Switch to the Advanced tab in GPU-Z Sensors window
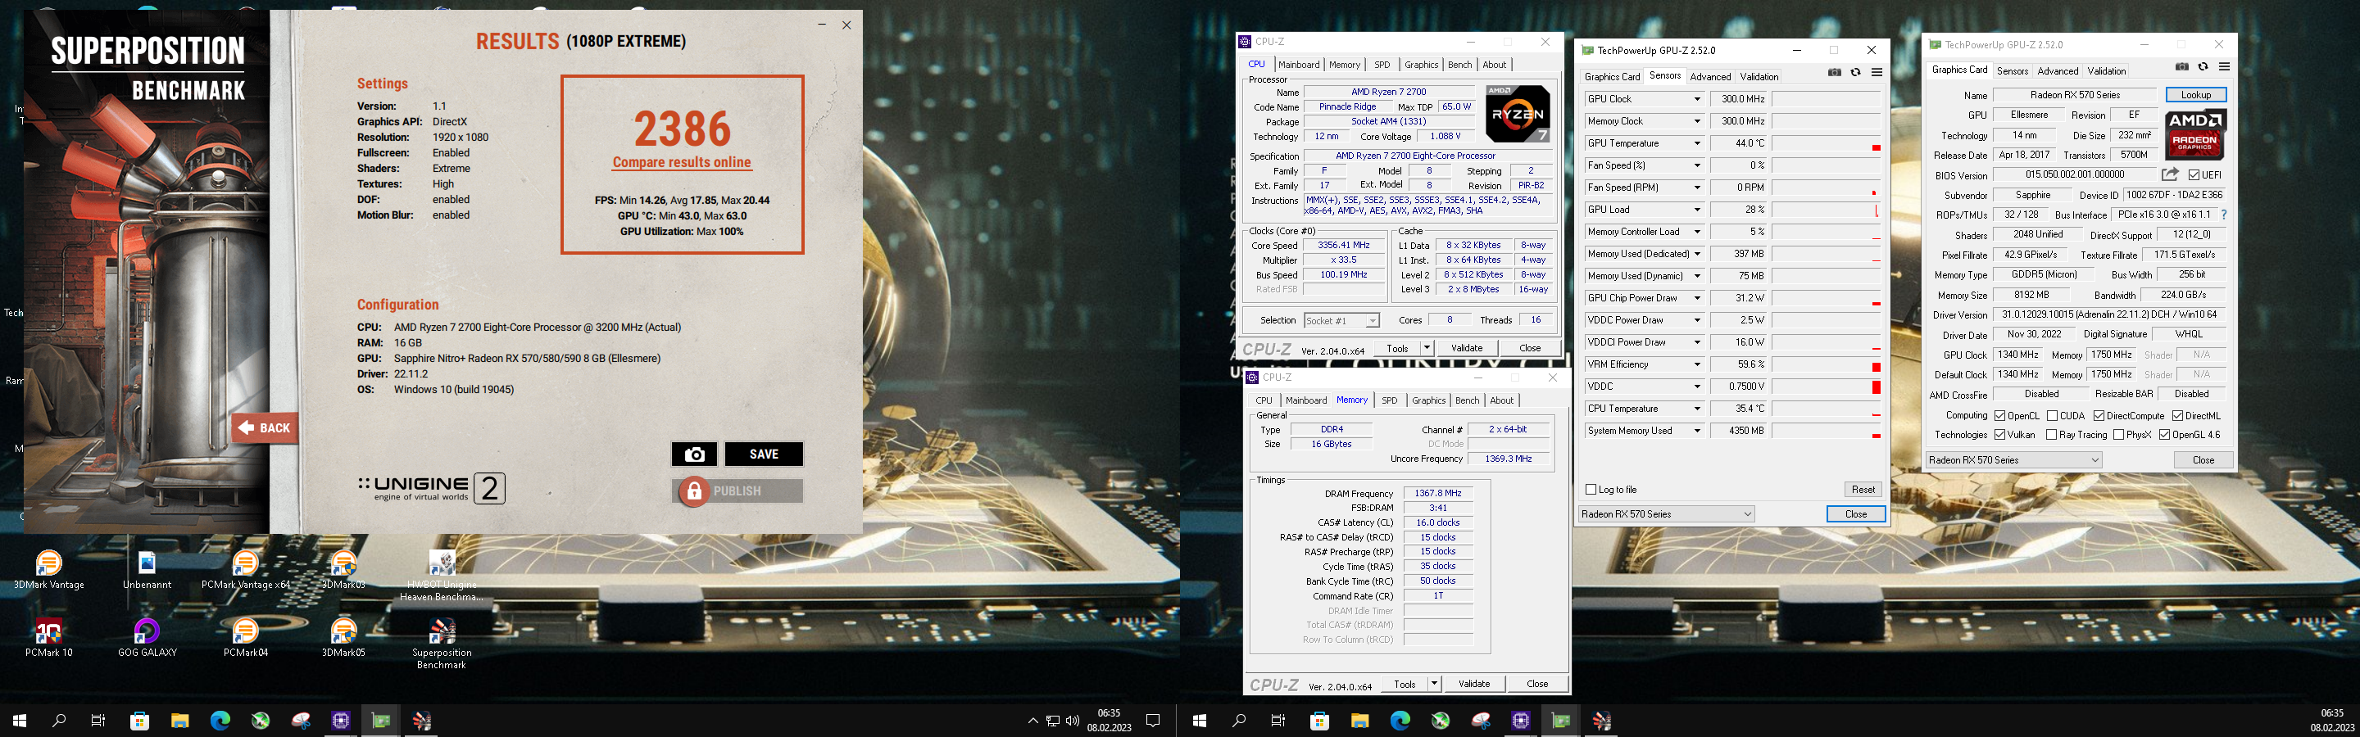This screenshot has height=737, width=2360. point(1710,77)
